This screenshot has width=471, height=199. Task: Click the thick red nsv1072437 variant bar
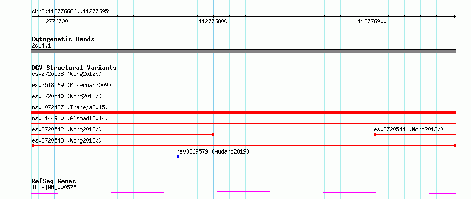(243, 112)
